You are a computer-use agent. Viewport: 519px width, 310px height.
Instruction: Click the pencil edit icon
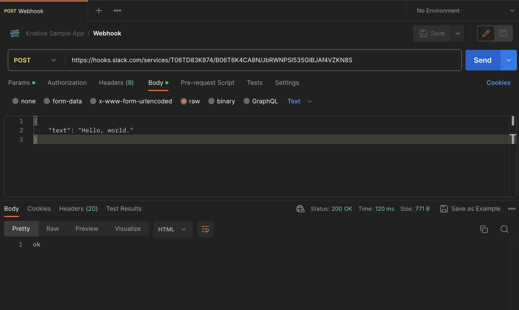[x=486, y=33]
